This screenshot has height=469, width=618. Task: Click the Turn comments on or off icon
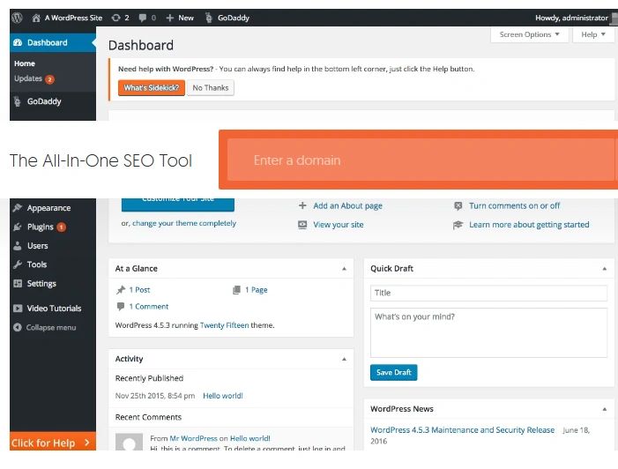[458, 205]
